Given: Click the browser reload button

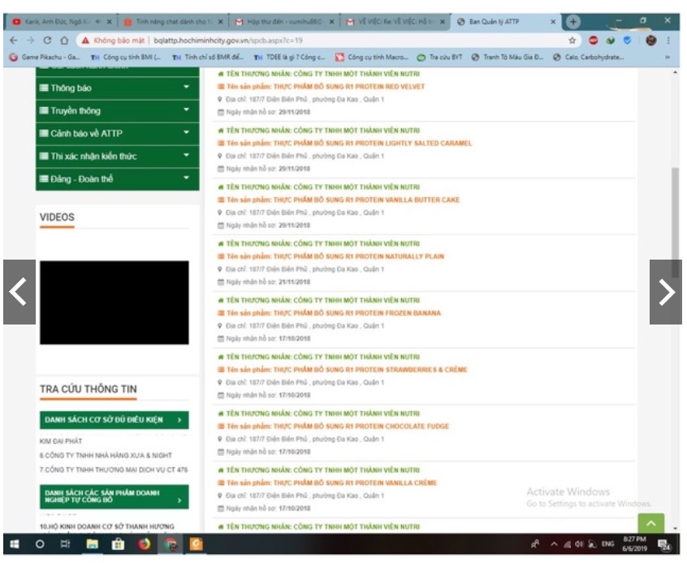Looking at the screenshot, I should [47, 40].
